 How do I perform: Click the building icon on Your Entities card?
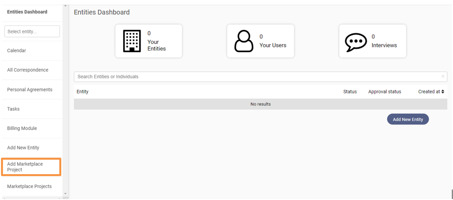tap(132, 41)
